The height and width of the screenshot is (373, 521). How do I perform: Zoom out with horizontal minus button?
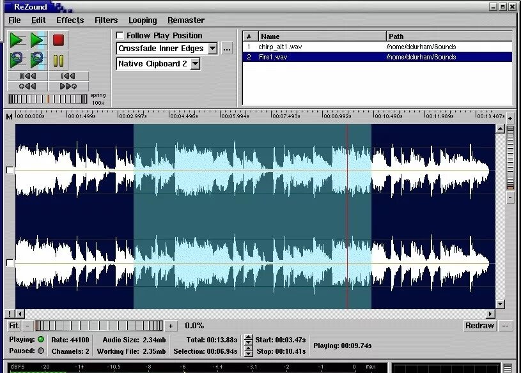coord(27,326)
